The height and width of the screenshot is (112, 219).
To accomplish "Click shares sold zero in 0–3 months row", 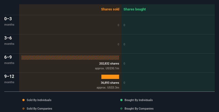I will point(118,25).
